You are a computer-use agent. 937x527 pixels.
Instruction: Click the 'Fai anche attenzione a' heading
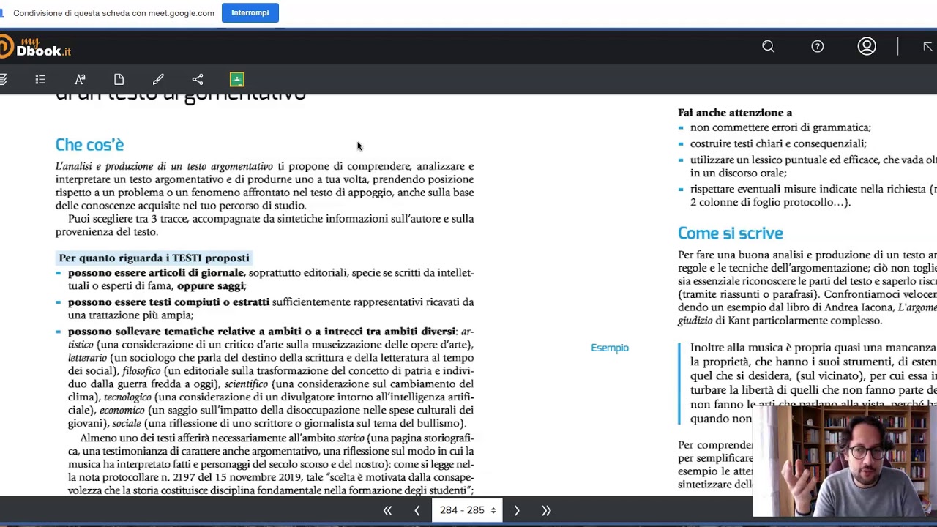point(735,113)
